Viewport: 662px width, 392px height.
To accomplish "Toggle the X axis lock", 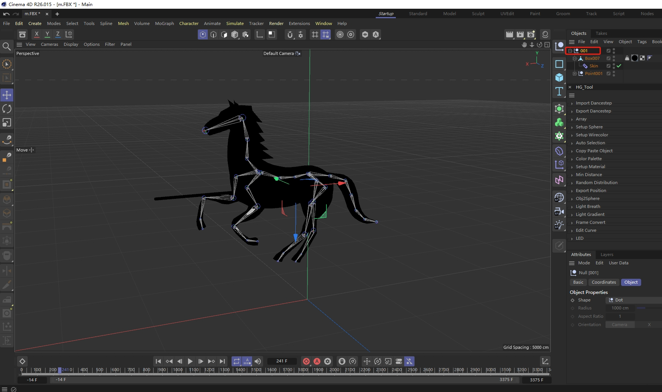I will [x=37, y=34].
